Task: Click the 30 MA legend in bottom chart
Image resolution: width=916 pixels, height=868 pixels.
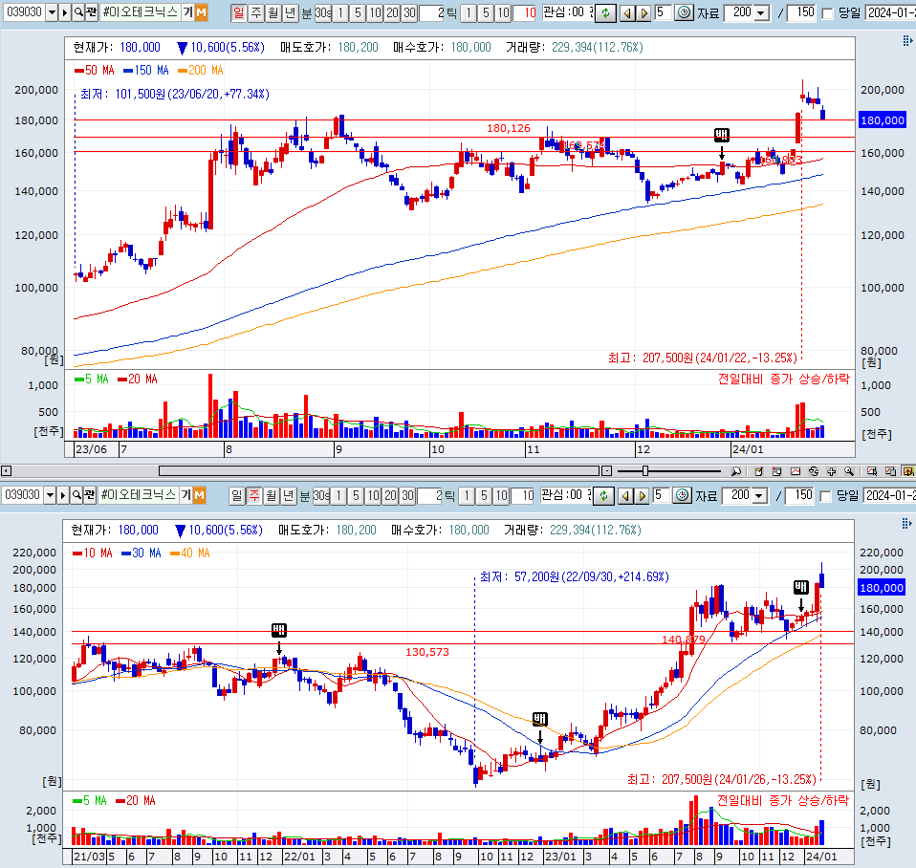Action: coord(141,553)
